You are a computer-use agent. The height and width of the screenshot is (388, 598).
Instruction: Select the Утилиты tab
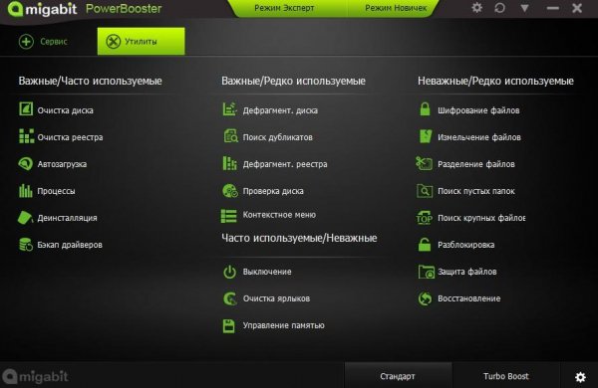click(x=142, y=41)
